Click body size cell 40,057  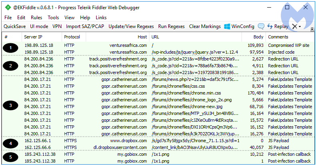pos(257,147)
